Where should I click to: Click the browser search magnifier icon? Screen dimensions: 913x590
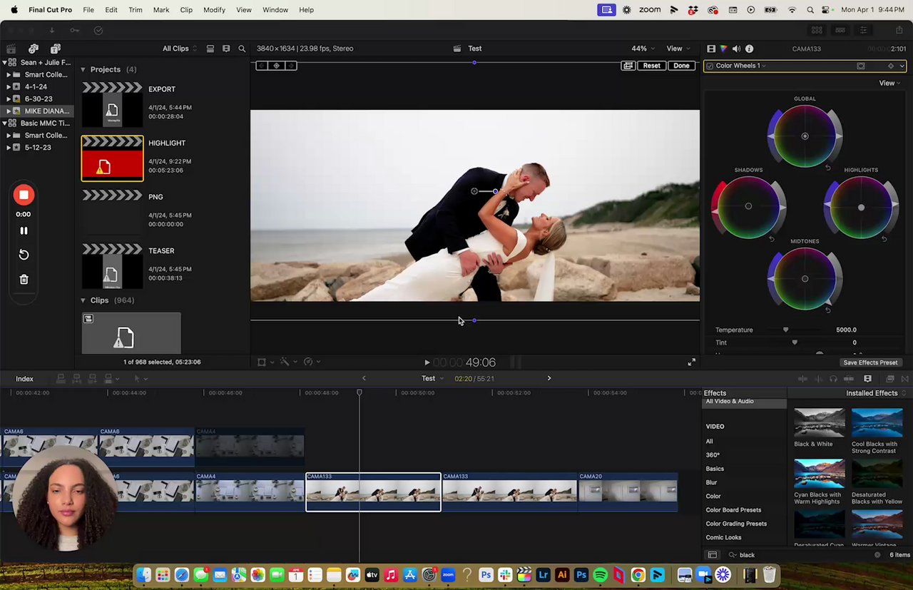pyautogui.click(x=242, y=49)
